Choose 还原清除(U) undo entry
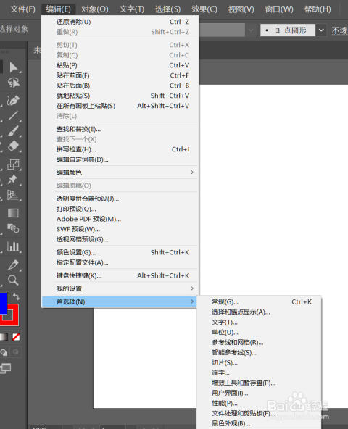This screenshot has height=429, width=348. pyautogui.click(x=120, y=22)
